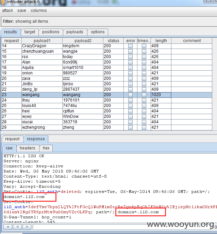Viewport: 217px width, 234px height.
Task: Select payload1 cell CrazyDragon
Action: pos(42,46)
